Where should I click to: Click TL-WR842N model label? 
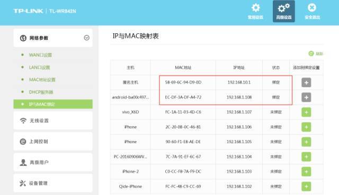pyautogui.click(x=63, y=11)
